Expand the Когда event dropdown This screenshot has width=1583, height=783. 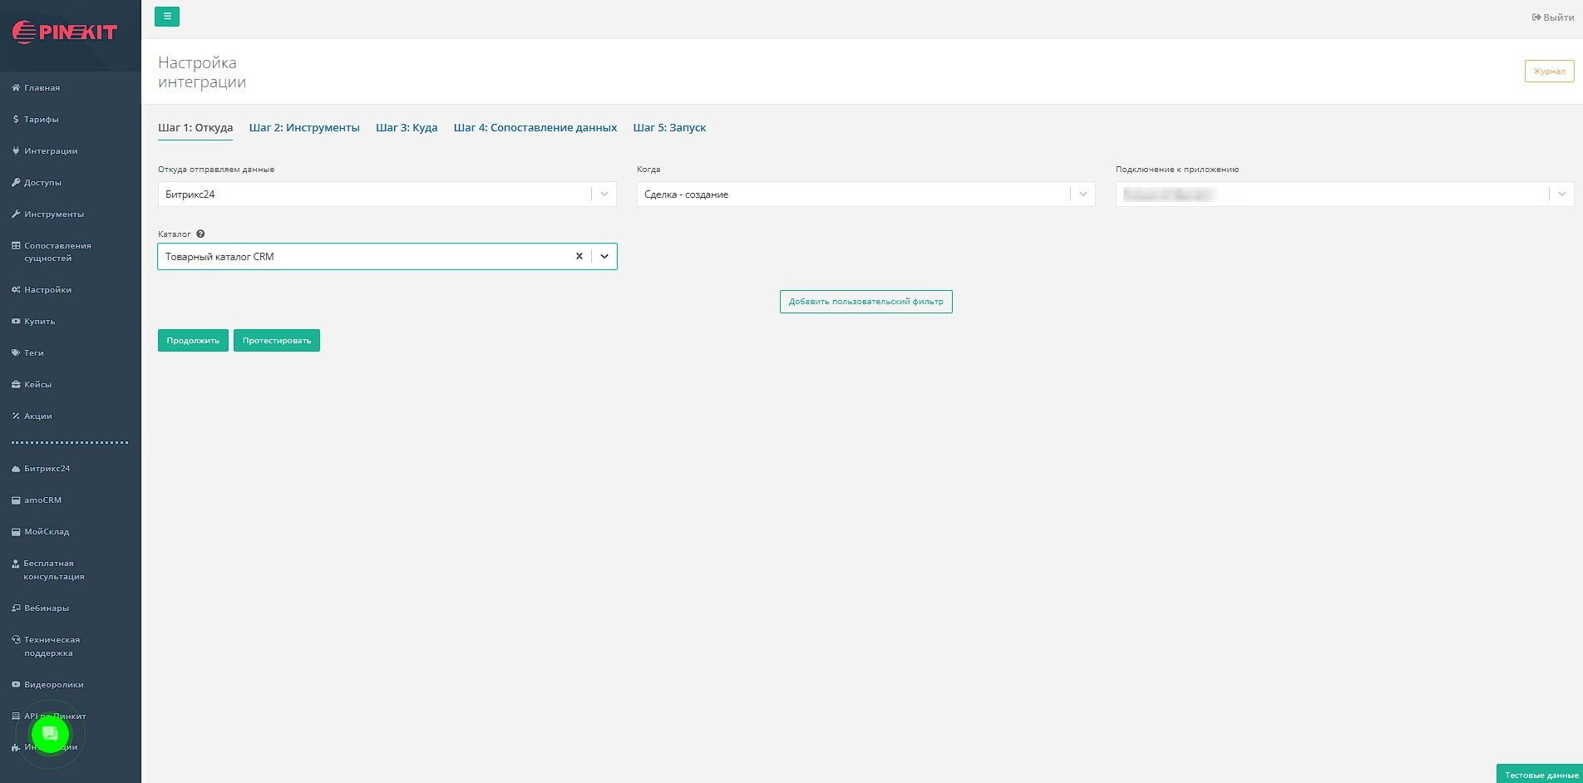1082,195
